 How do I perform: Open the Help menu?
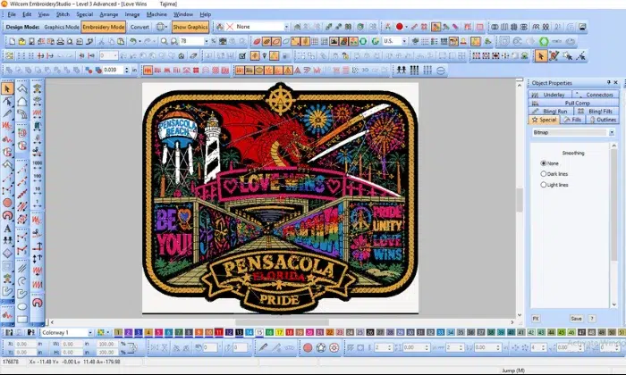205,14
